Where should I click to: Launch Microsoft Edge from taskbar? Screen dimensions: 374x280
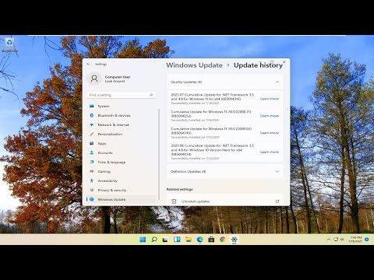pos(199,240)
